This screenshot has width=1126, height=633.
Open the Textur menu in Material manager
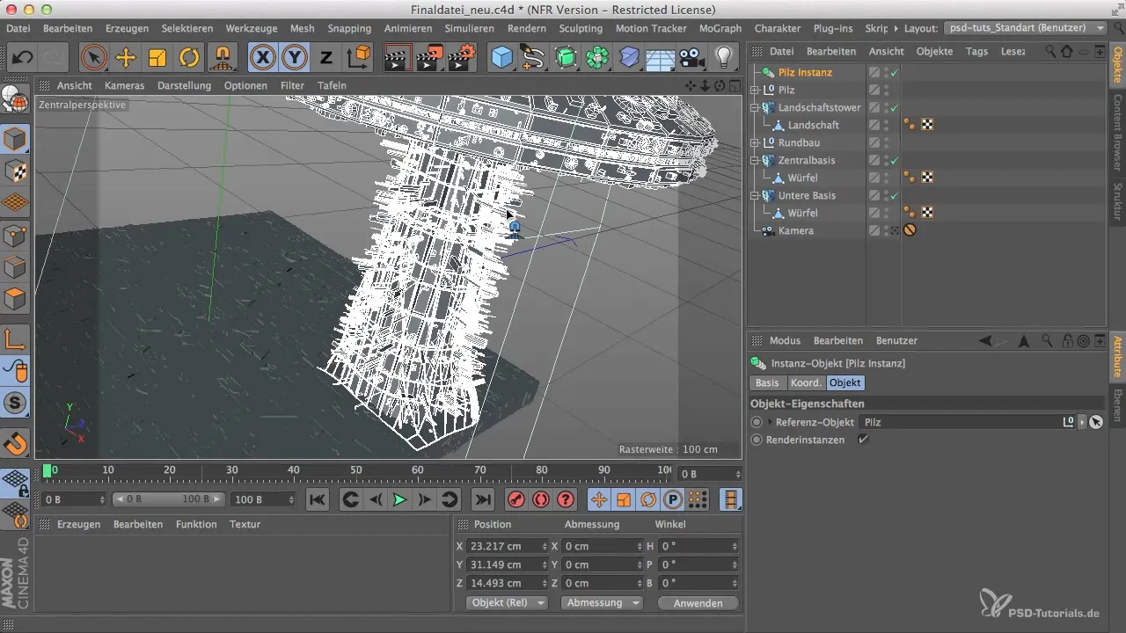pyautogui.click(x=245, y=524)
